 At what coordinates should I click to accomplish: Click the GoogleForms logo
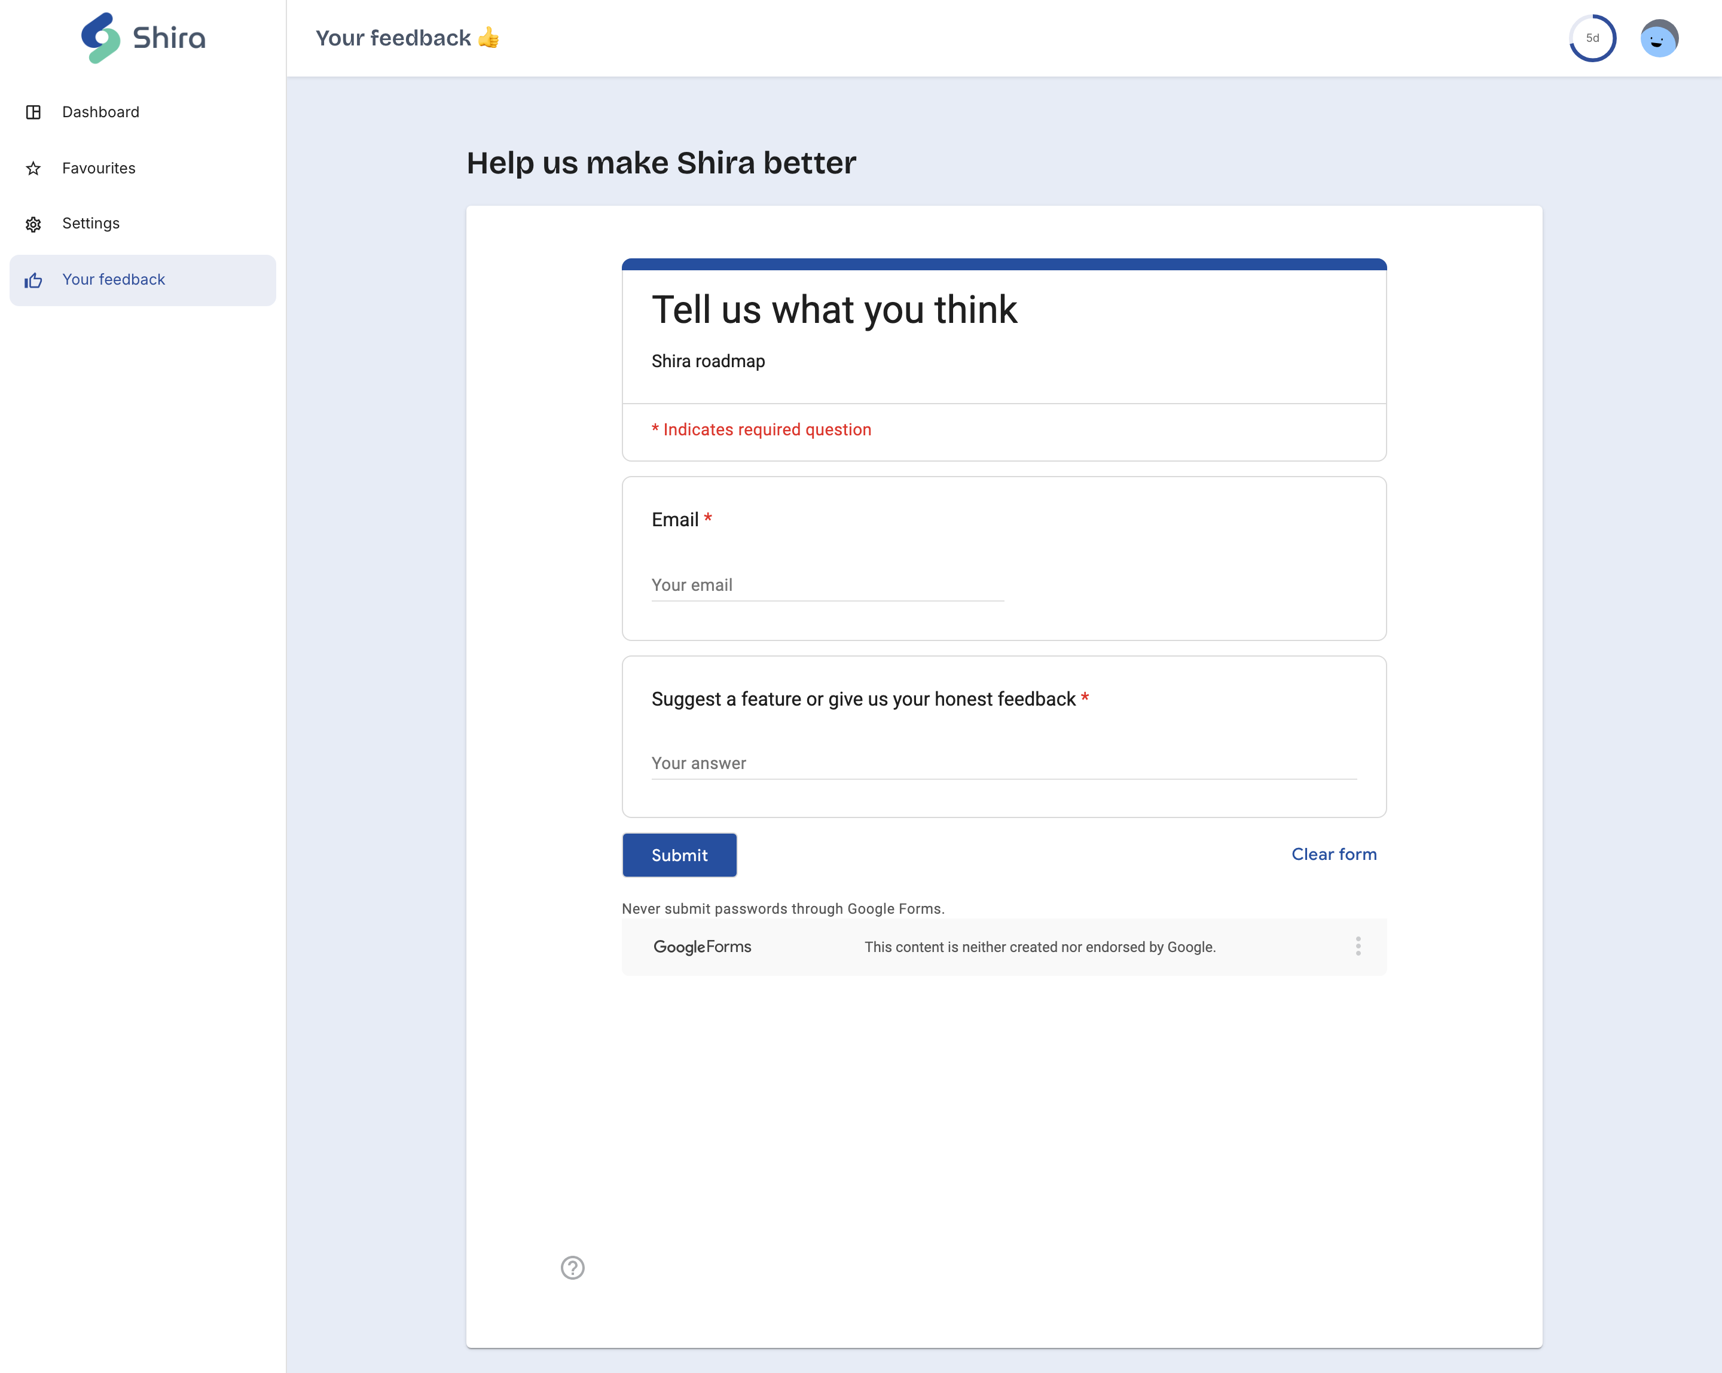(702, 947)
